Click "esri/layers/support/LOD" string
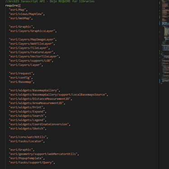This screenshot has height=169, width=169. point(30,61)
